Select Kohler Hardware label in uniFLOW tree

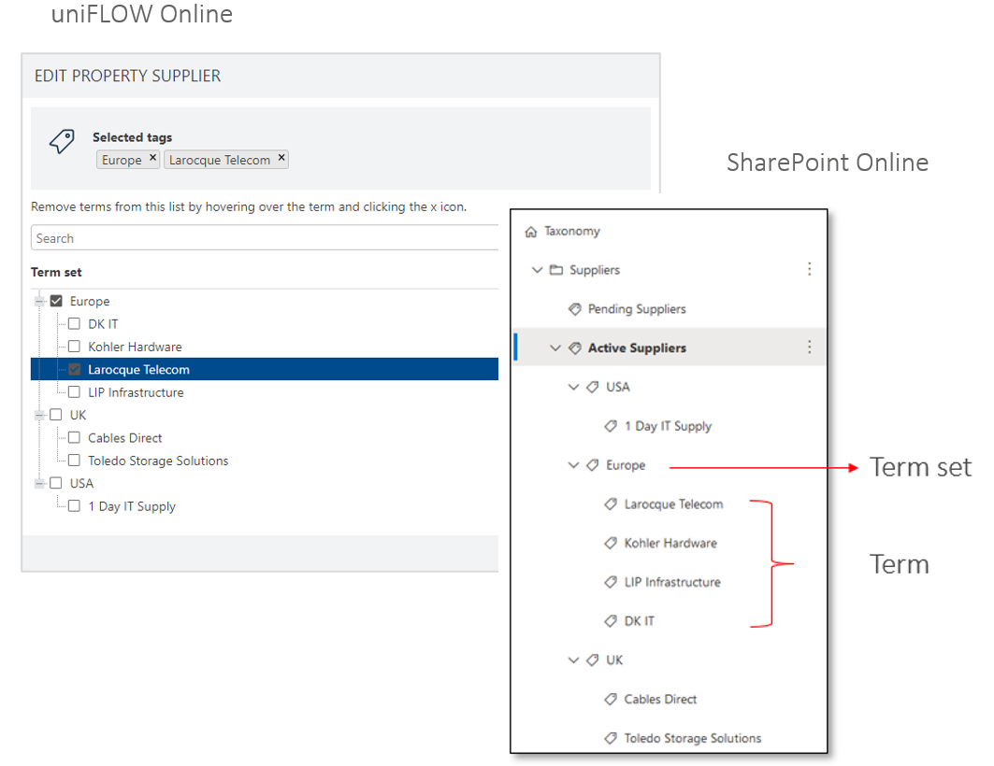coord(135,347)
